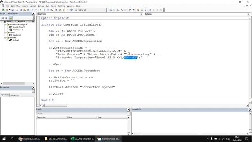Open the Object Browser toolbar icon
Screen dimensions: 252x142
(x=64, y=10)
